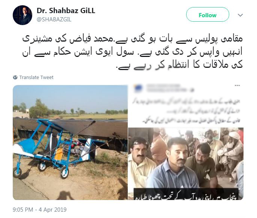Click the Follow button
The image size is (257, 218).
pyautogui.click(x=208, y=15)
